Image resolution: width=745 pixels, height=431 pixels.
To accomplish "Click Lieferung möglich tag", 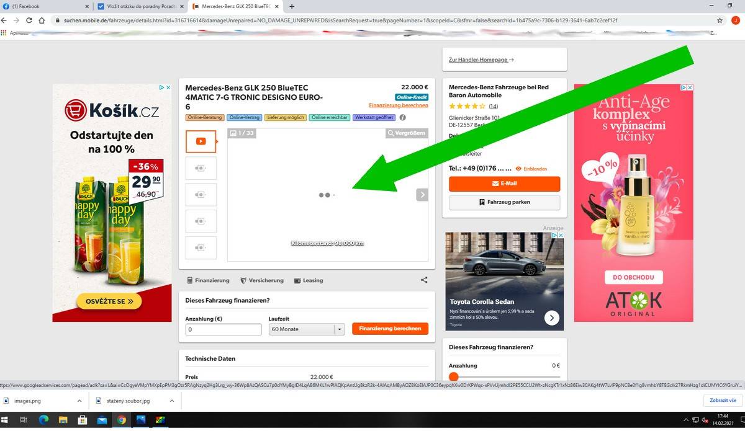I will coord(286,117).
